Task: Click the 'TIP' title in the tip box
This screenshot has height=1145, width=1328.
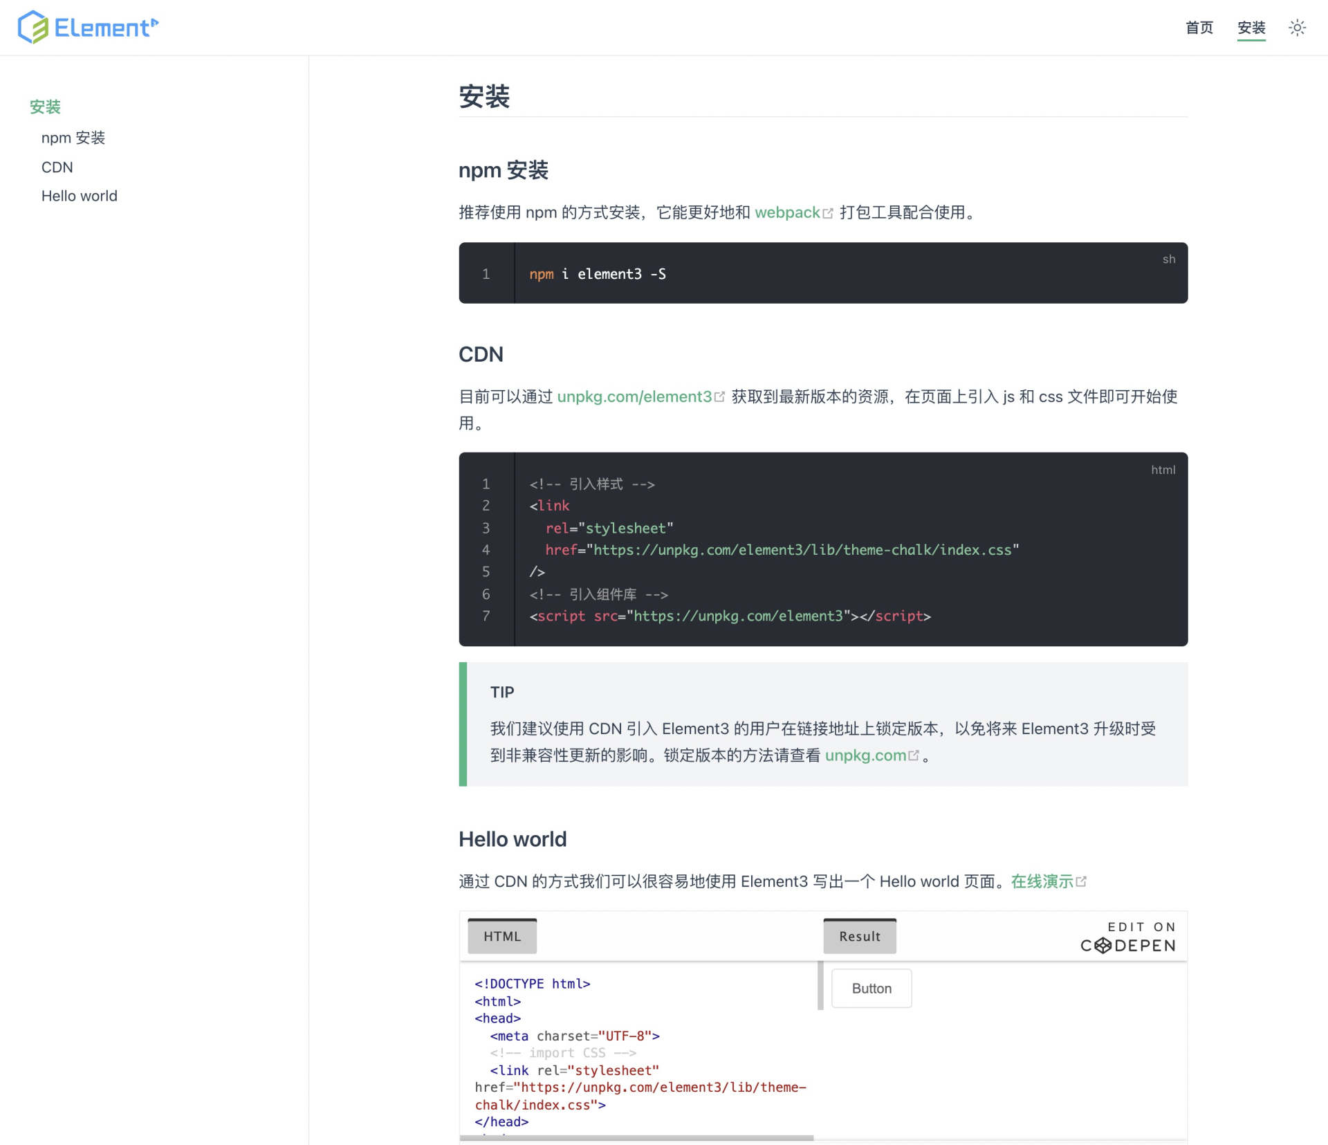Action: point(502,692)
